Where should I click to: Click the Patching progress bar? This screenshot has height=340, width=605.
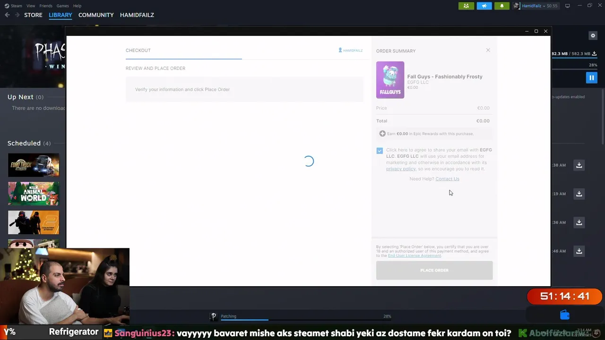[306, 320]
